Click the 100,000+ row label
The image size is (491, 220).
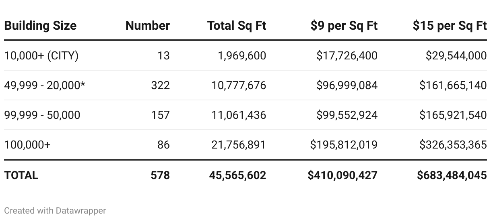pos(27,145)
